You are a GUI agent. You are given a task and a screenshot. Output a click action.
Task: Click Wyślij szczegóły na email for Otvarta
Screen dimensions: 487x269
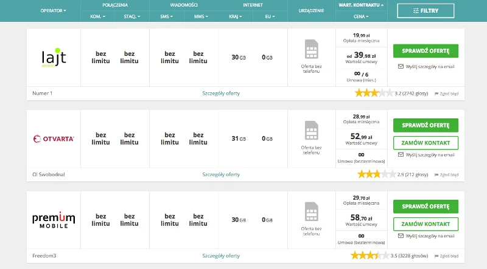tap(430, 155)
